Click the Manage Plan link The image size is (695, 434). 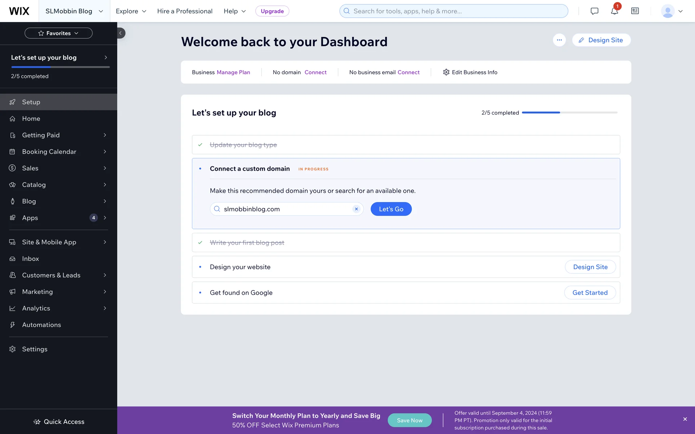coord(233,72)
